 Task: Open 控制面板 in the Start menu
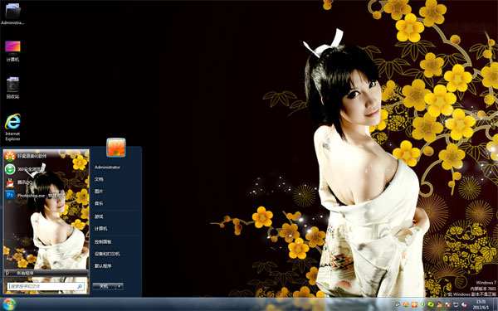click(x=103, y=242)
